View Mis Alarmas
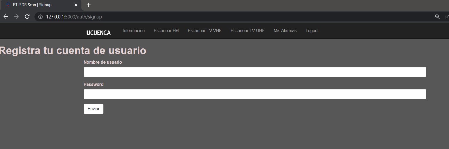Viewport: 449px width, 149px height. (285, 30)
